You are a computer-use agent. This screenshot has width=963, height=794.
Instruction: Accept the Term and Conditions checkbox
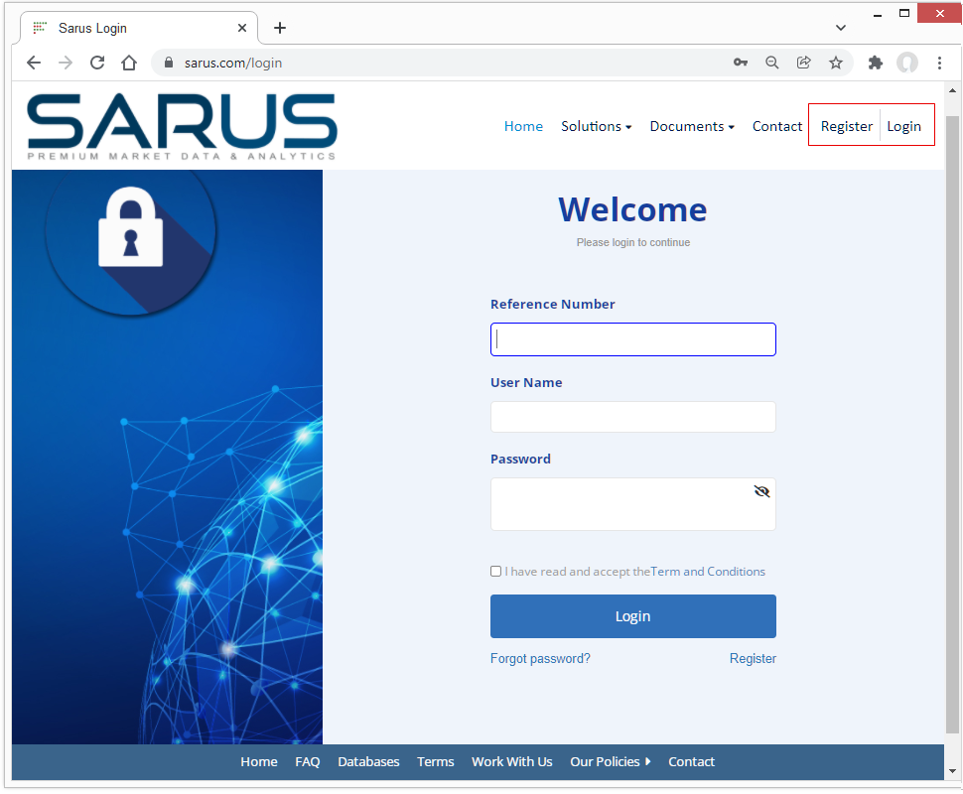click(496, 572)
